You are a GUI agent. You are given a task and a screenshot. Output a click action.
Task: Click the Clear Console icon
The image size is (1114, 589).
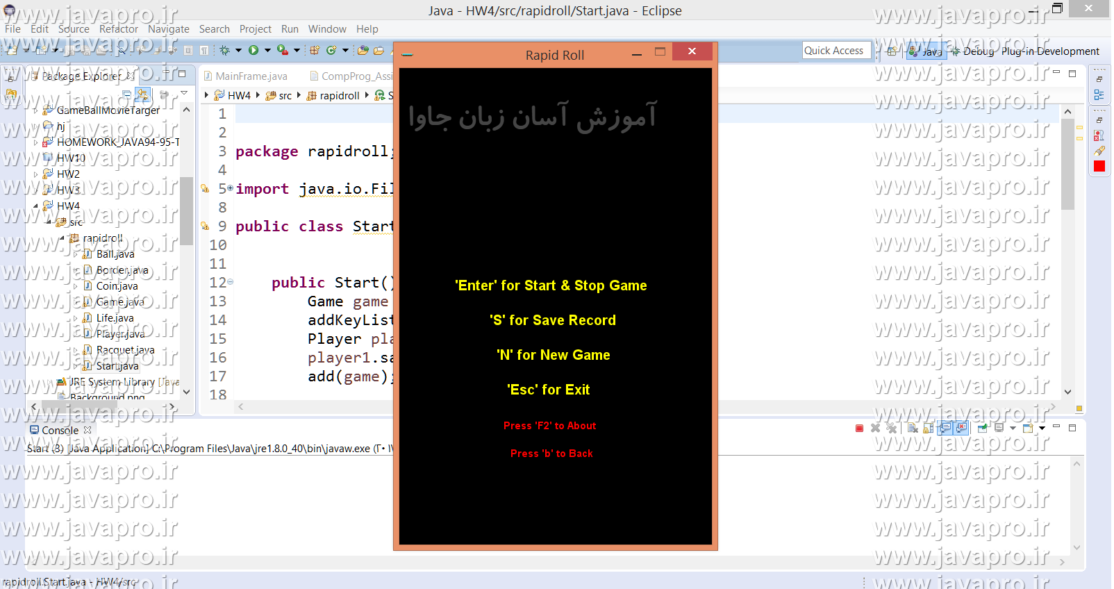(913, 429)
